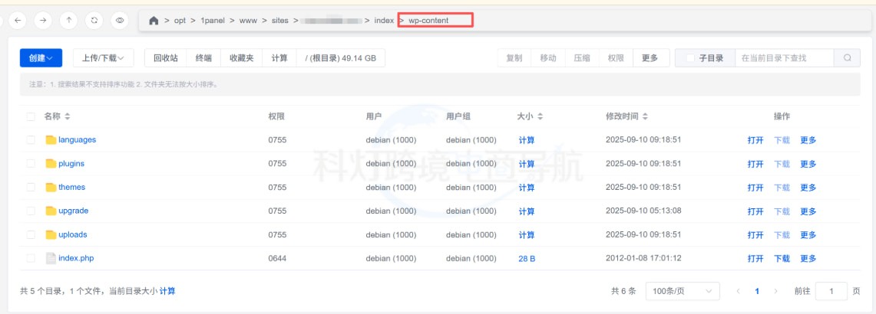Click the forward navigation arrow
Image resolution: width=876 pixels, height=314 pixels.
pyautogui.click(x=43, y=21)
